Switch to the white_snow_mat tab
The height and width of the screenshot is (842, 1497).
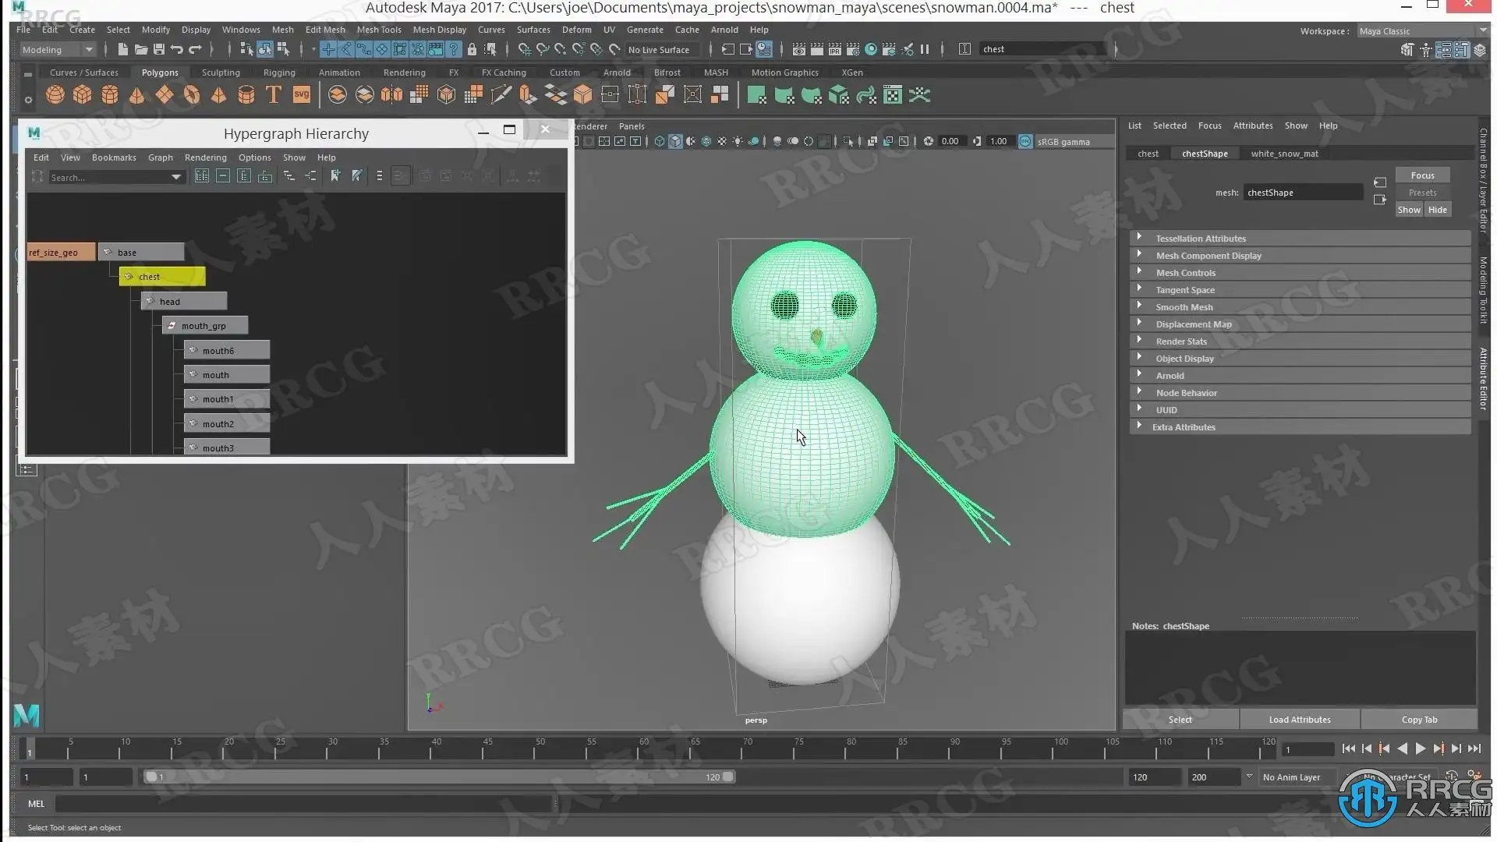click(x=1284, y=154)
